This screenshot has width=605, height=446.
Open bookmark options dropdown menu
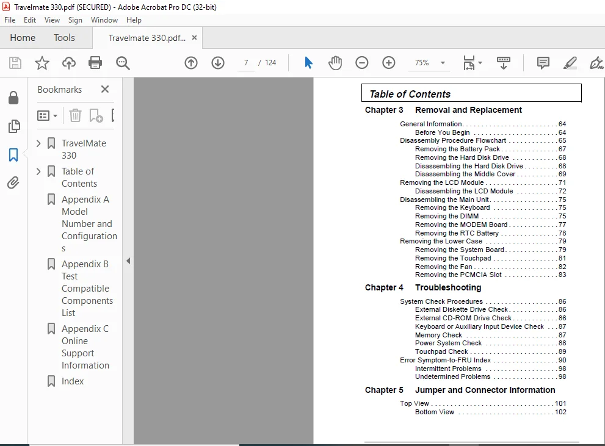(x=47, y=115)
